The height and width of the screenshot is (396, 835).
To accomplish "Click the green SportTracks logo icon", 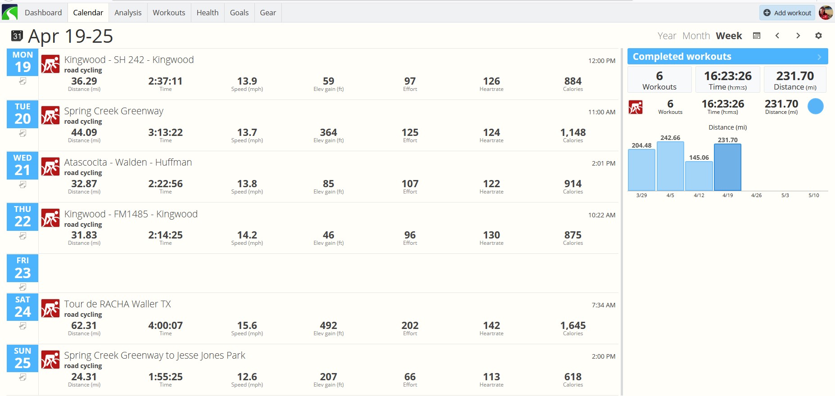I will click(x=9, y=12).
